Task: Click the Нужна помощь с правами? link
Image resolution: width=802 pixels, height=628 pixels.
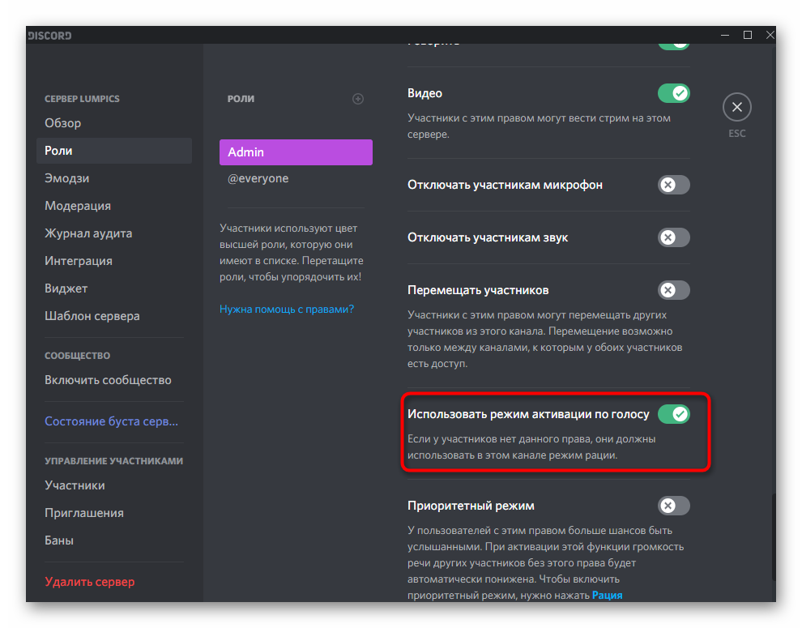Action: 287,309
